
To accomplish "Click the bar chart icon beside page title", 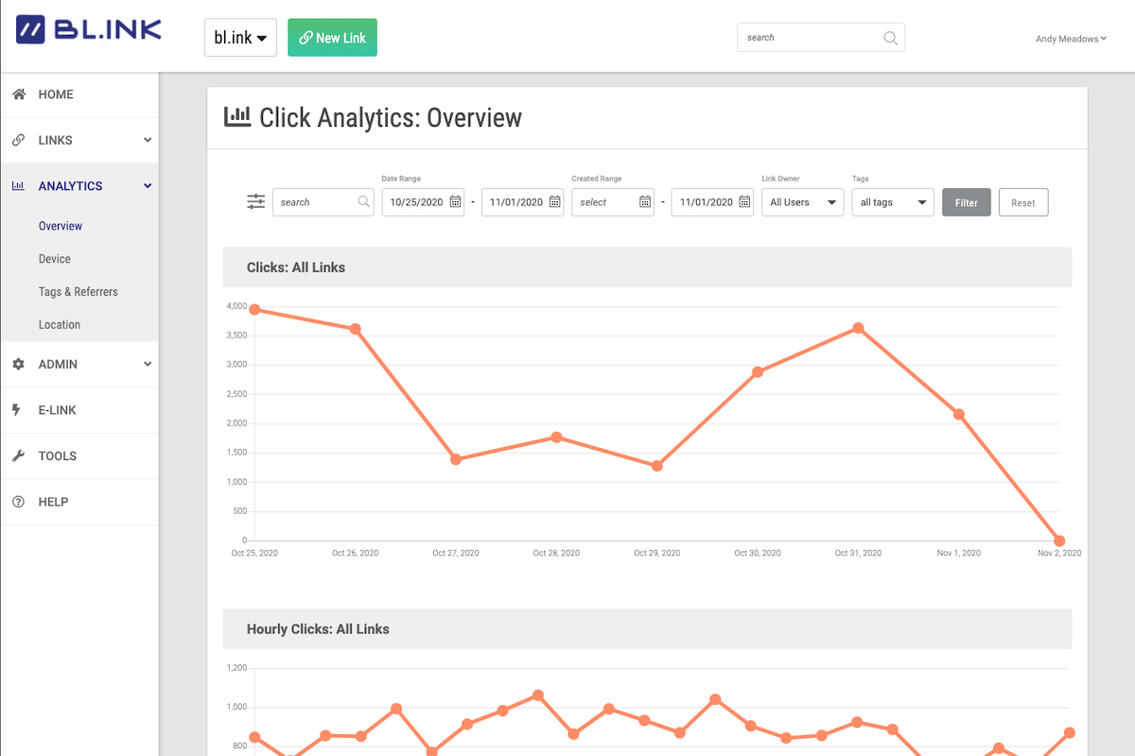I will 237,117.
